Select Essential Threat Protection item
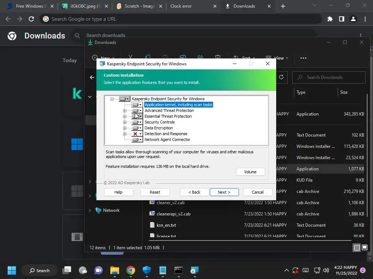 point(168,116)
